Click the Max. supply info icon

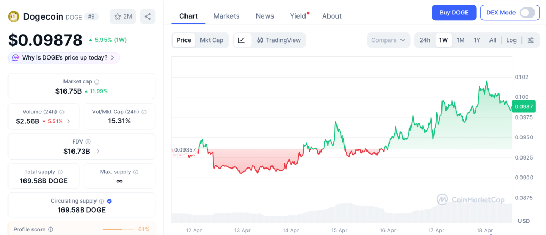135,172
